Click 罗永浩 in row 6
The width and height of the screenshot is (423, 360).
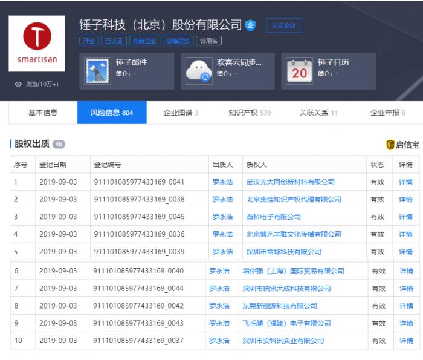click(x=219, y=271)
